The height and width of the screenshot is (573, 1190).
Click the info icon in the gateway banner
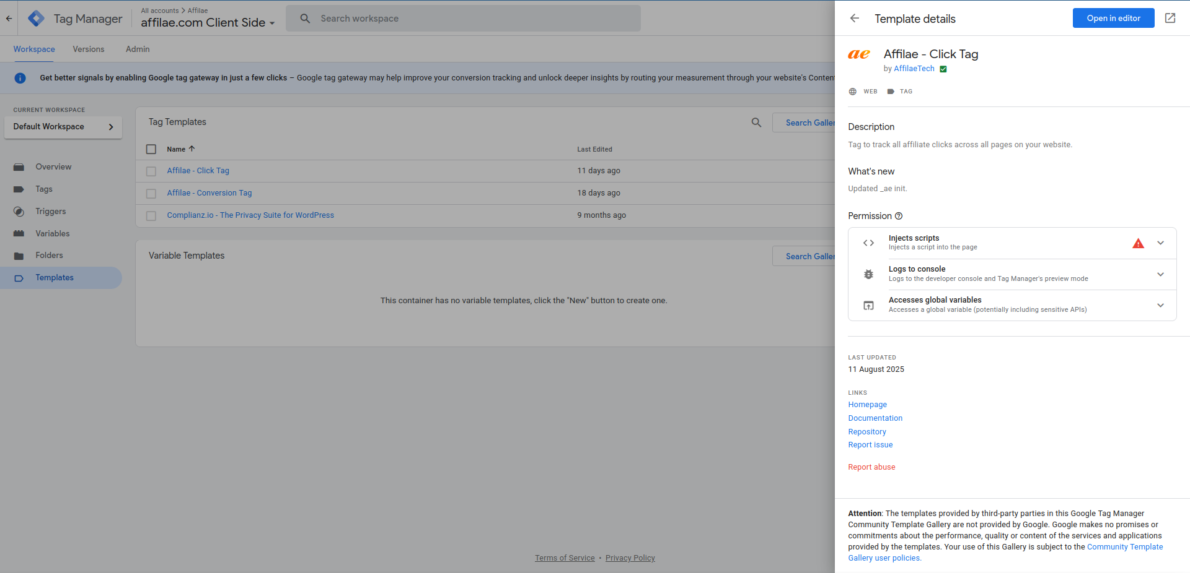click(x=20, y=78)
